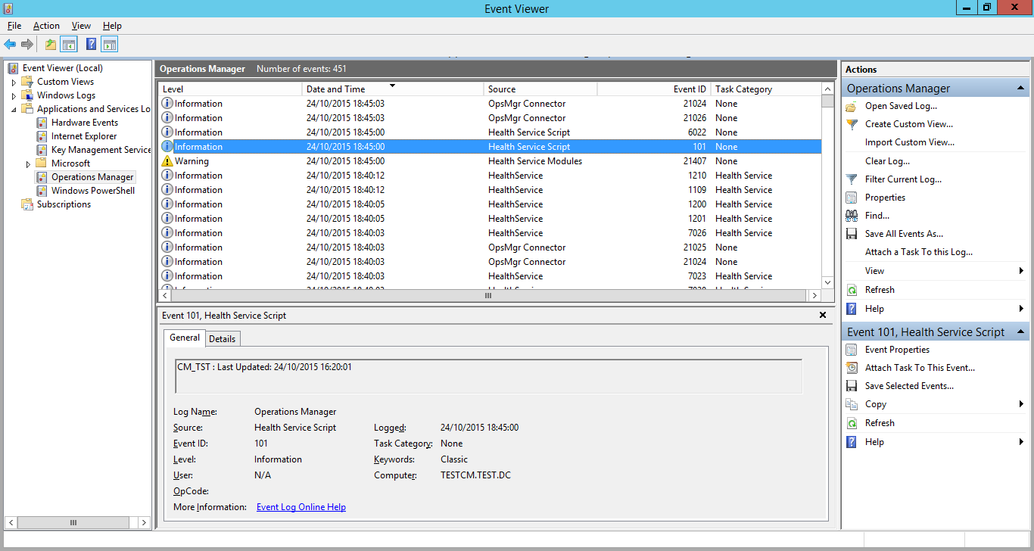The image size is (1034, 551).
Task: Click the Event Properties icon
Action: point(852,350)
